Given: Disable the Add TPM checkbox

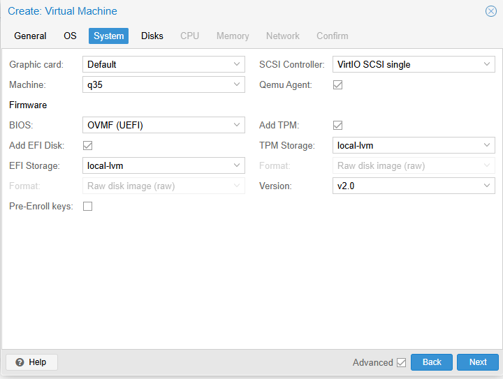Looking at the screenshot, I should (337, 126).
